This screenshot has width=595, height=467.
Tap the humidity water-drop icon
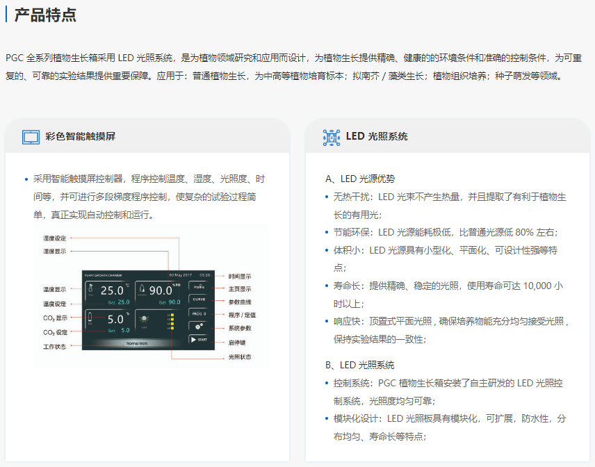[141, 289]
